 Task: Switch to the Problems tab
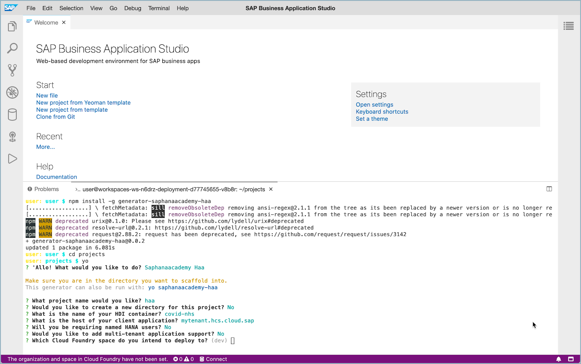pyautogui.click(x=43, y=189)
